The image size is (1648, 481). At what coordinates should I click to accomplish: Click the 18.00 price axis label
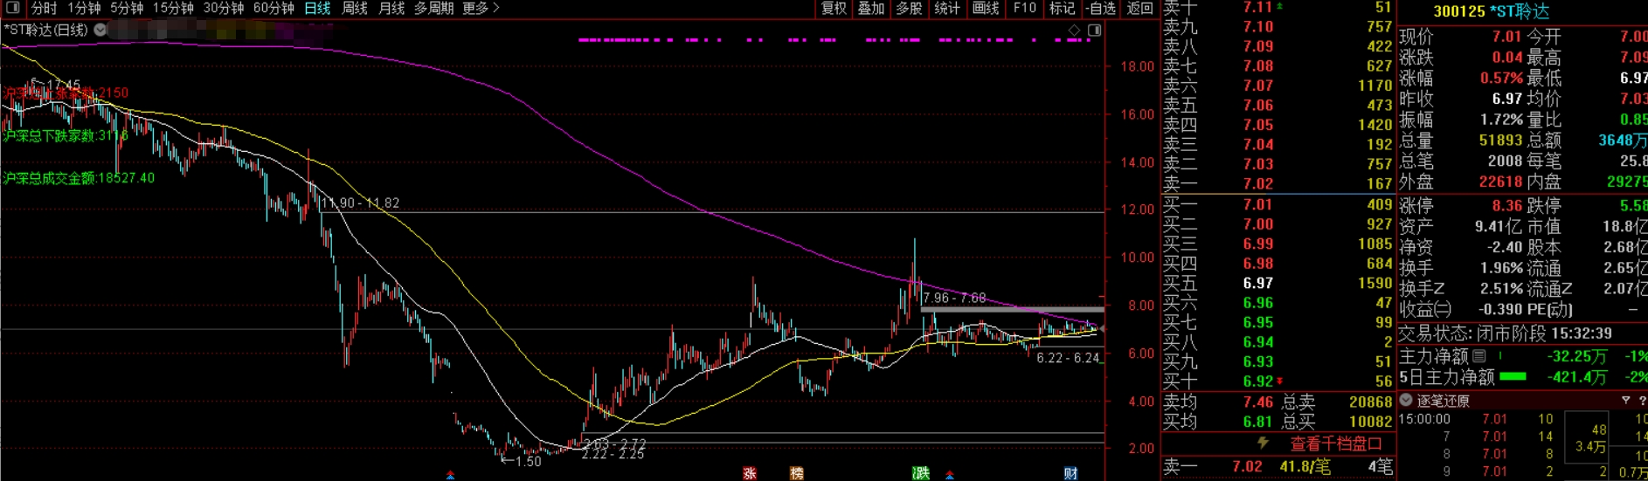[1137, 66]
